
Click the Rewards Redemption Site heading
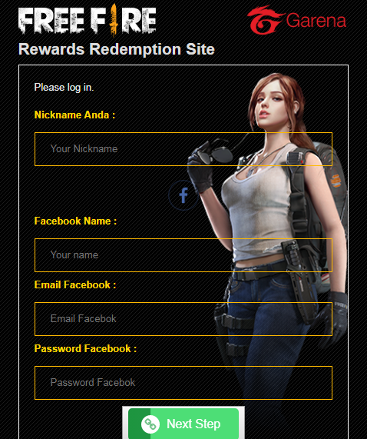coord(117,49)
